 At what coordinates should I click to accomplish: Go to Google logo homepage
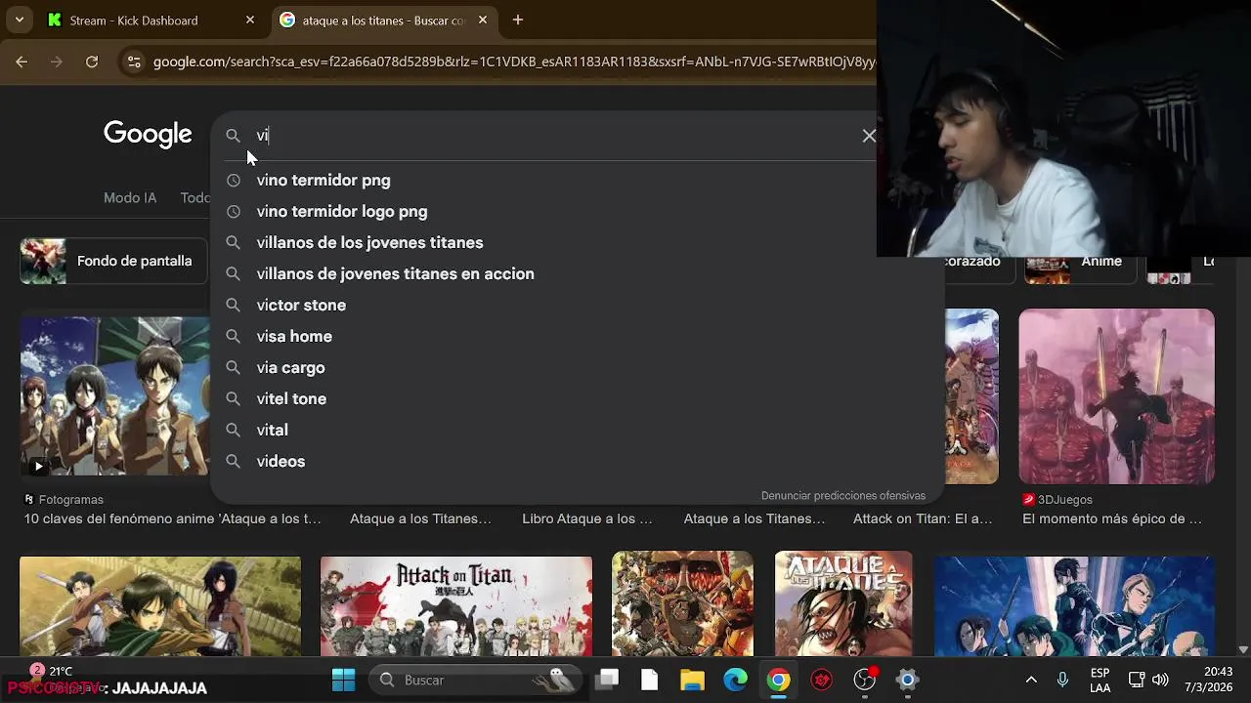pyautogui.click(x=148, y=135)
